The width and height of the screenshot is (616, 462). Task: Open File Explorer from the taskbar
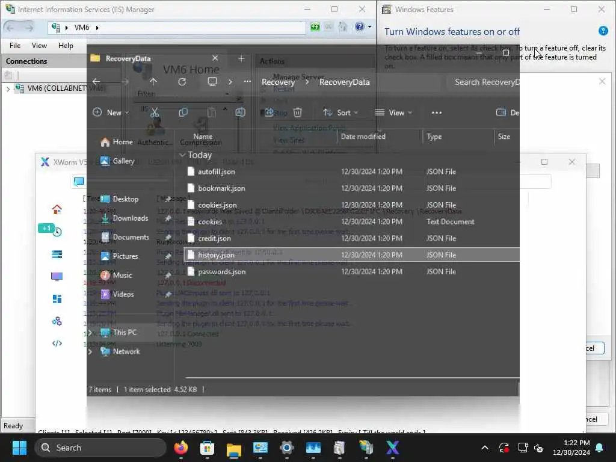pyautogui.click(x=234, y=448)
